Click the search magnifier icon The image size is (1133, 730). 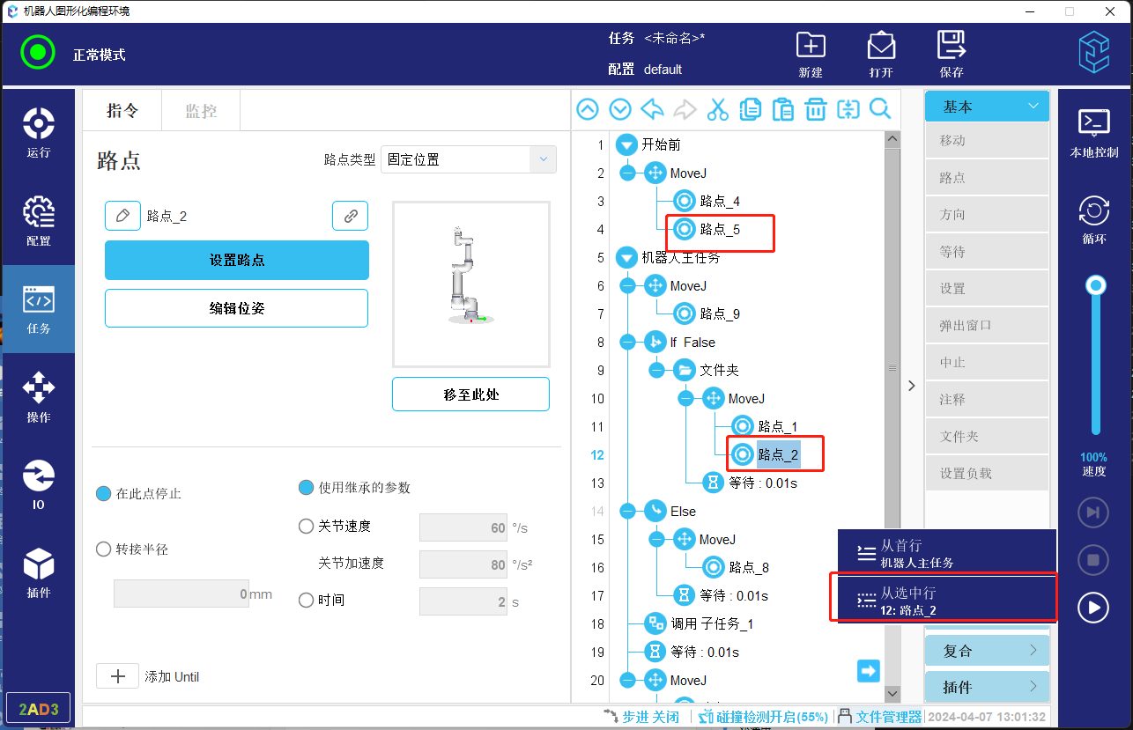(880, 109)
